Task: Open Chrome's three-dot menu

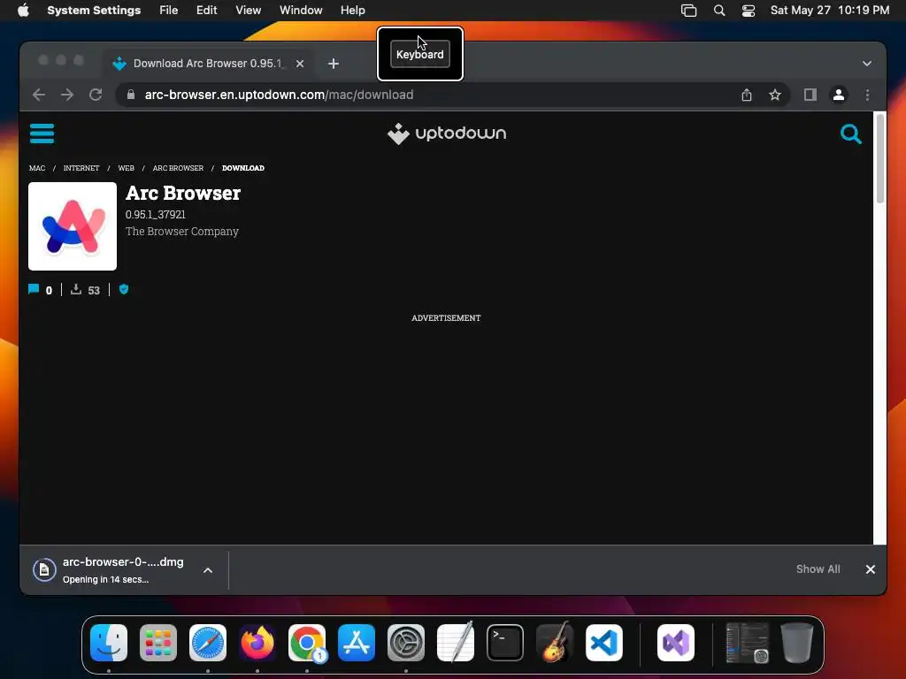Action: pyautogui.click(x=867, y=95)
